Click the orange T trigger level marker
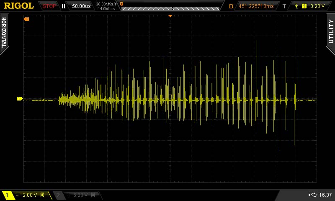335x201 pixels. click(x=26, y=19)
